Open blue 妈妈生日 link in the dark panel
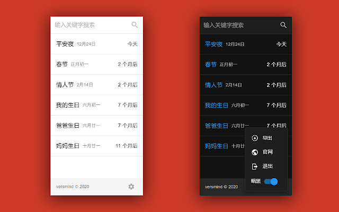 point(217,146)
